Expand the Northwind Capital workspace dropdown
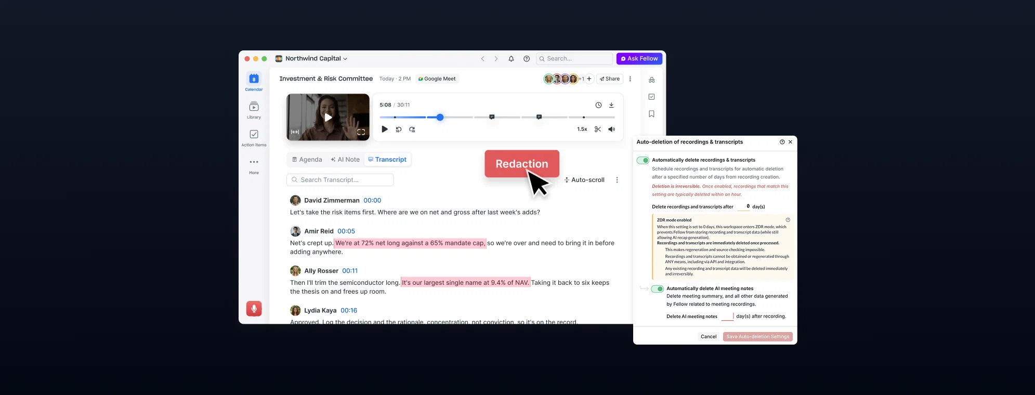Screen dimensions: 1035x395 coord(316,59)
